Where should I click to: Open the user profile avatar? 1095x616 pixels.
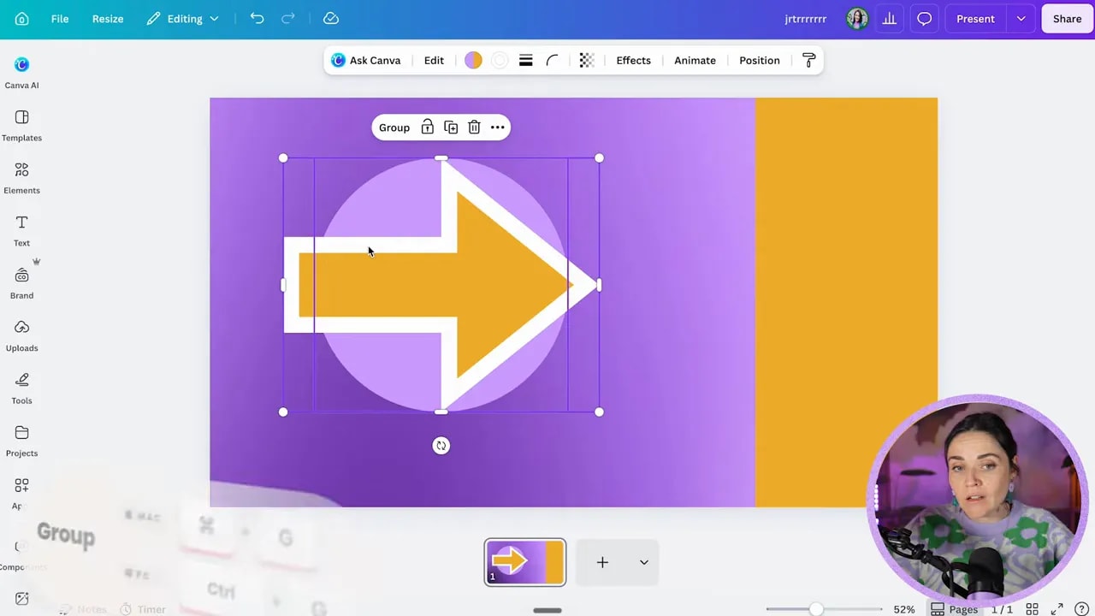point(857,19)
